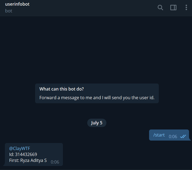Viewport: 192px width, 170px height.
Task: Click the July 5 date badge
Action: click(97, 123)
